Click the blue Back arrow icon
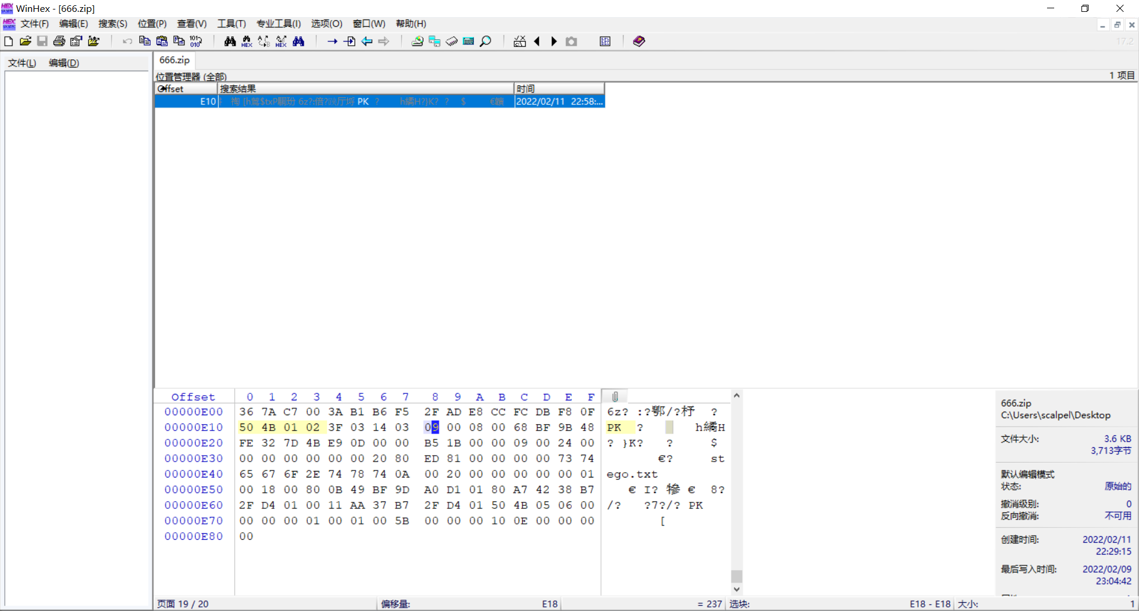Viewport: 1139px width, 611px height. click(x=367, y=41)
